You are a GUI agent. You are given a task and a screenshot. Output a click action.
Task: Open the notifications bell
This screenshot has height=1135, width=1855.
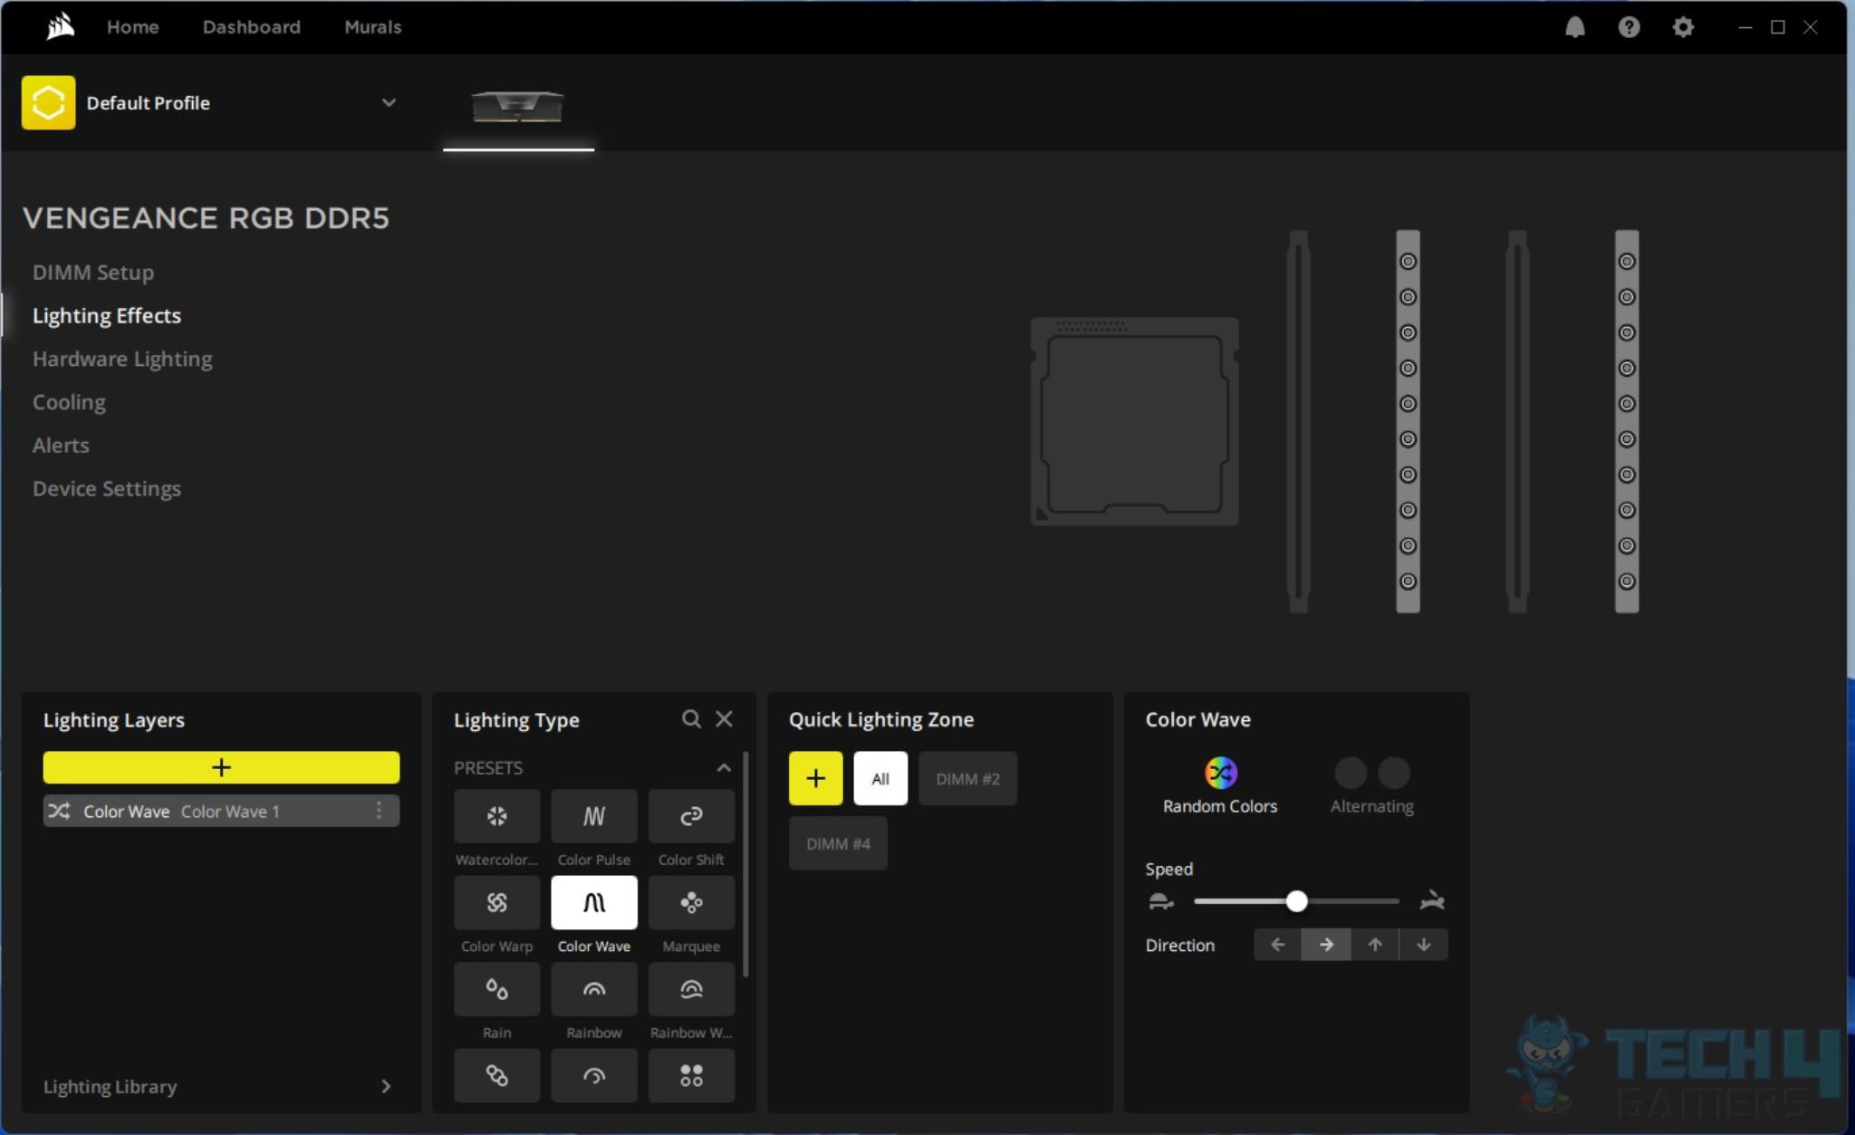point(1575,27)
